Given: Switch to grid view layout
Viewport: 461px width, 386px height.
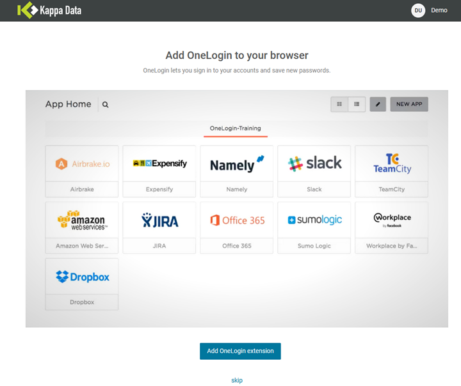Looking at the screenshot, I should click(339, 104).
